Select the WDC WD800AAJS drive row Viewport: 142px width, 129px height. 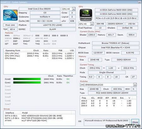(x=39, y=116)
